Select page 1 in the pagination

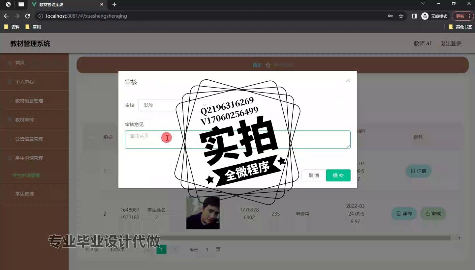(x=161, y=250)
